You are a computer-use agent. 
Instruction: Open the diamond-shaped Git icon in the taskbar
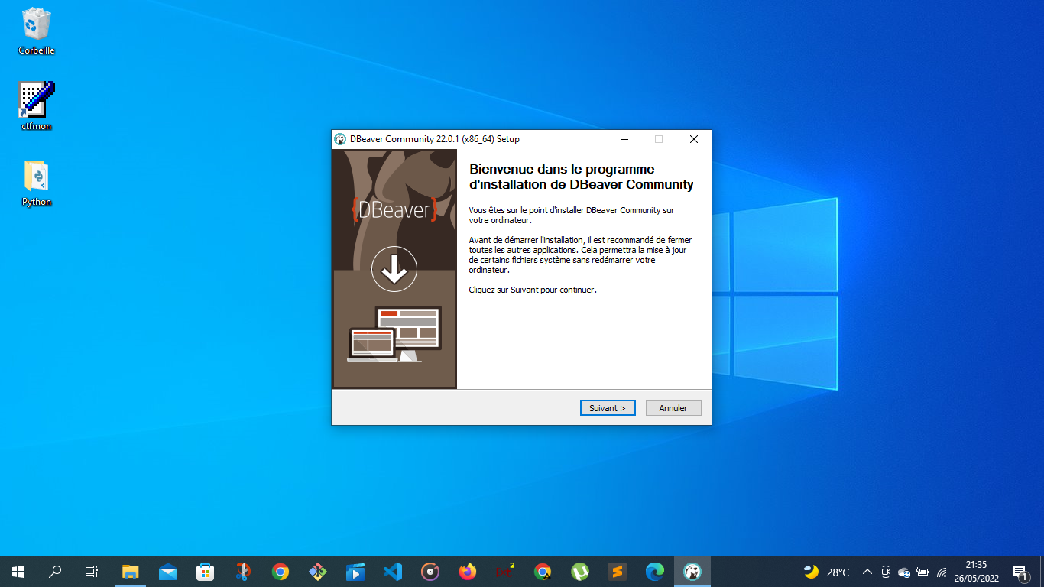pyautogui.click(x=318, y=572)
